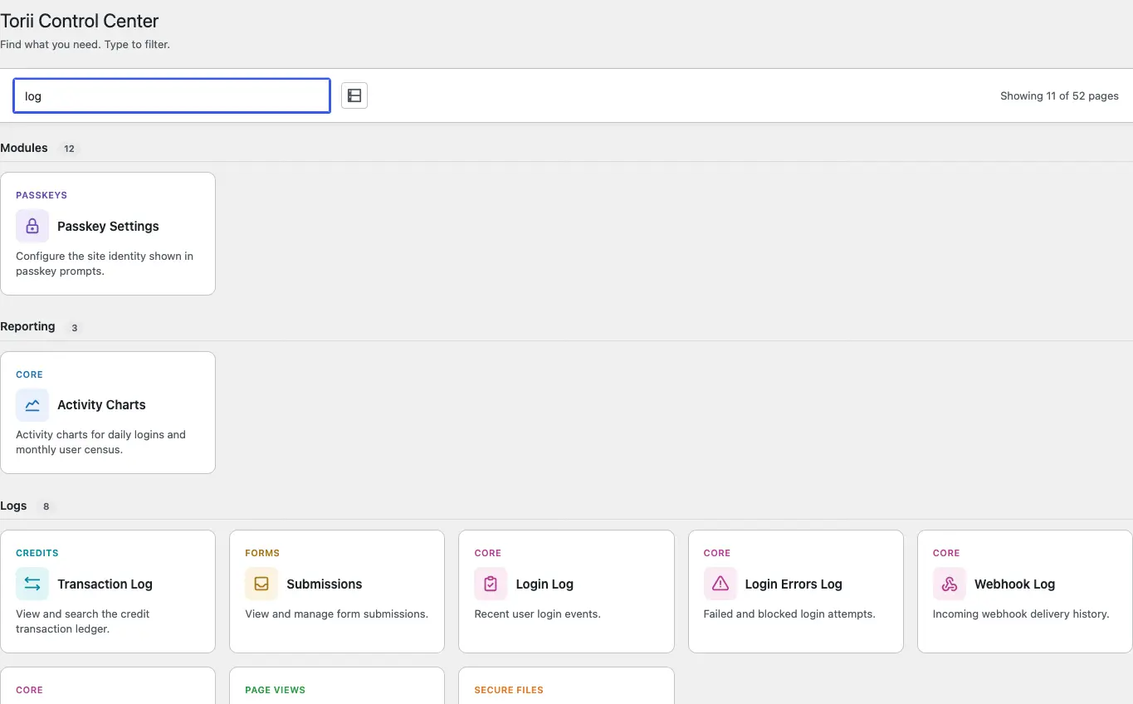
Task: Focus the search filter field containing "log"
Action: [x=172, y=95]
